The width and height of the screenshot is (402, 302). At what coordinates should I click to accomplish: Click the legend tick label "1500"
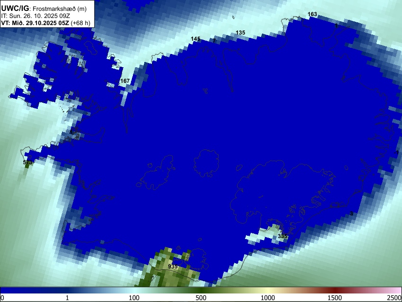(334, 298)
